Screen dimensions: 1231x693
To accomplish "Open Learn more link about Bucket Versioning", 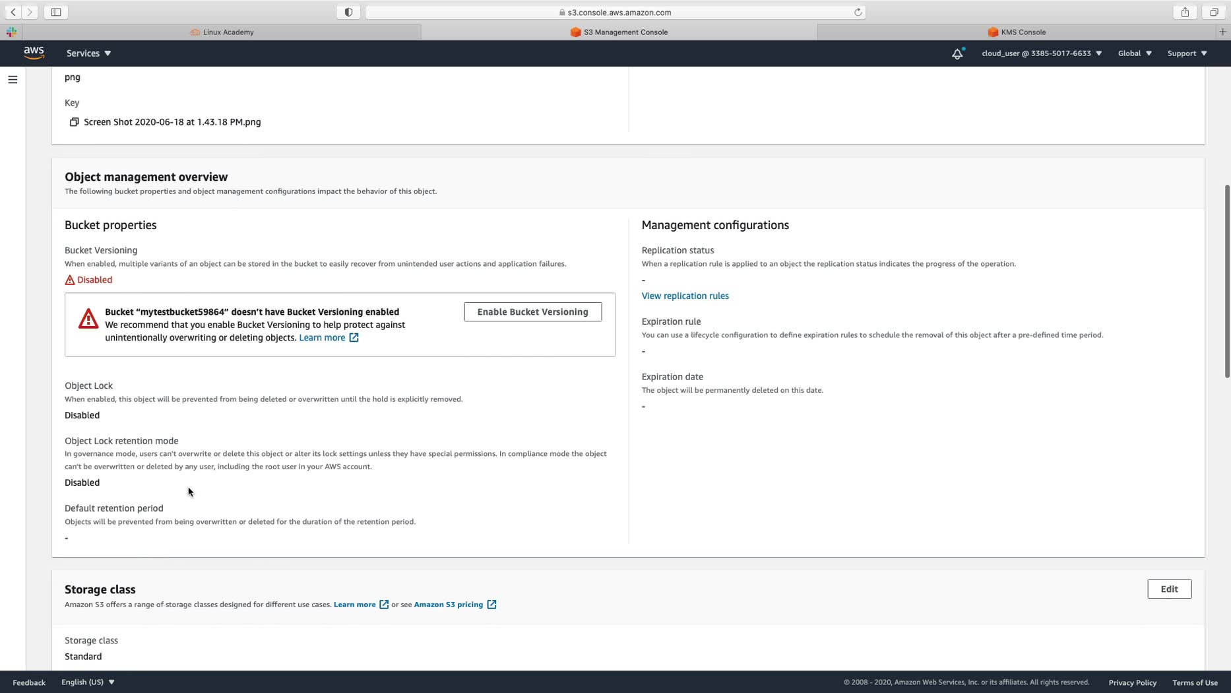I will [329, 338].
